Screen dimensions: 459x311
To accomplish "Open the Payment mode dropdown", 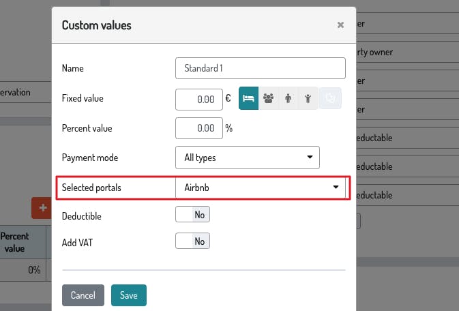I will coord(247,158).
